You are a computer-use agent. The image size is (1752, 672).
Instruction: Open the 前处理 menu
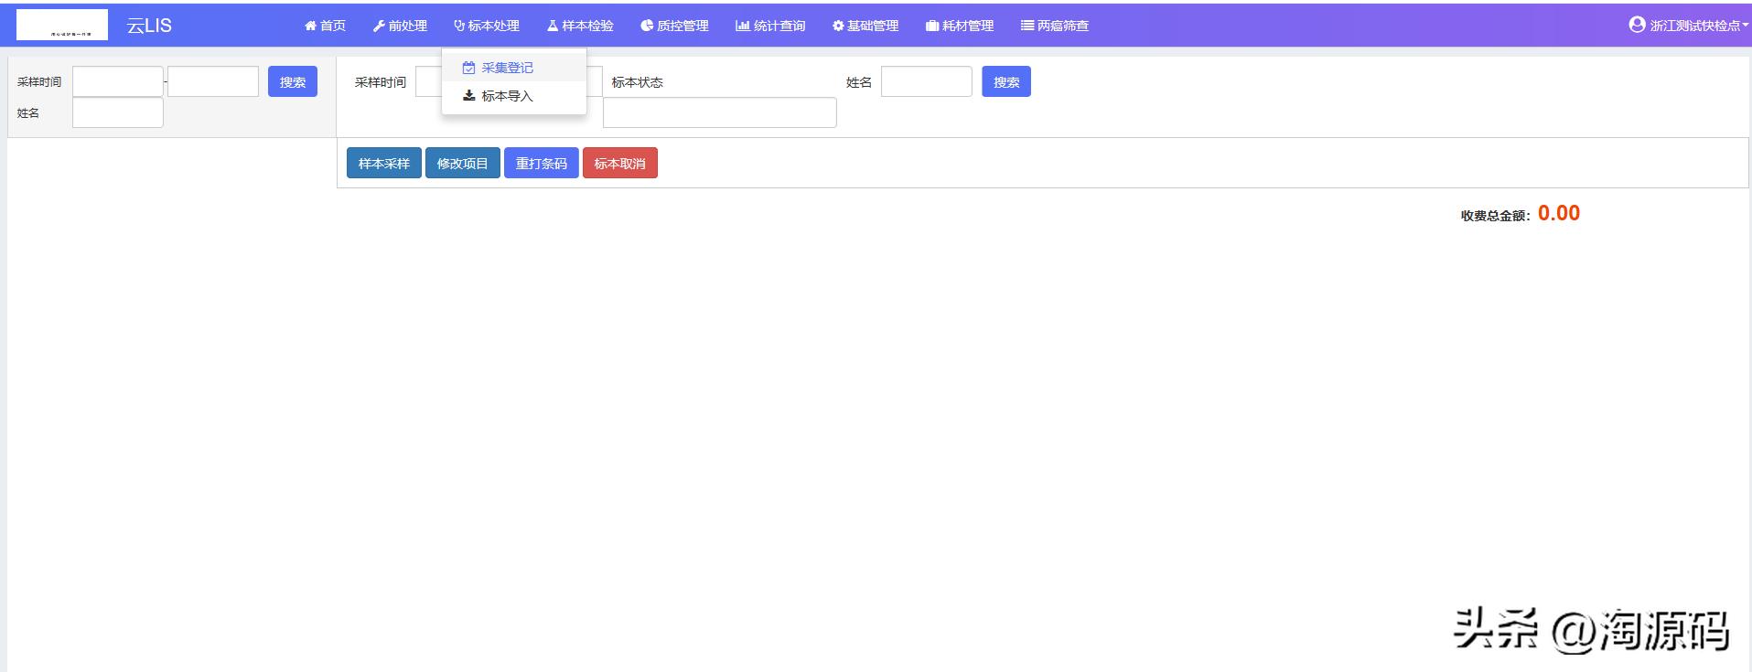pos(401,26)
